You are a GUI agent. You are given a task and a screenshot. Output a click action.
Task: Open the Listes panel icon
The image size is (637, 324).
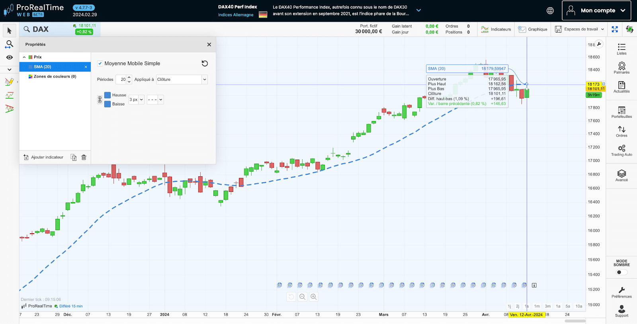click(x=621, y=49)
